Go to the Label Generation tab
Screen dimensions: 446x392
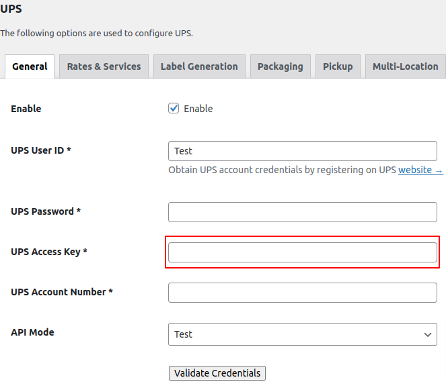pyautogui.click(x=198, y=66)
